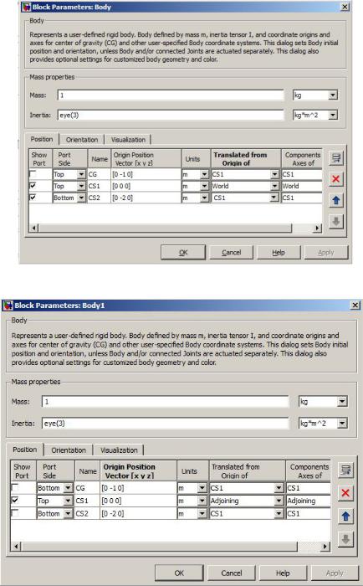Click the Inertia eye(3) field in Body1 dialog

(x=165, y=424)
